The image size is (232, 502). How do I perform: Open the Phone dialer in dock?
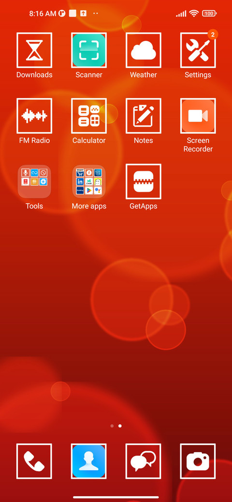(x=34, y=461)
